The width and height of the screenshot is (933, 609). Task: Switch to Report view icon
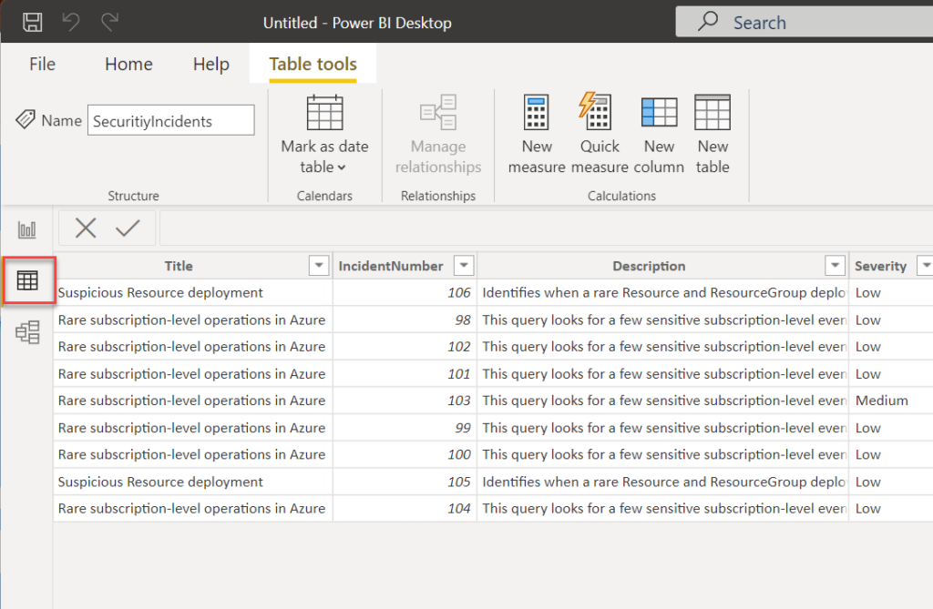click(x=26, y=229)
